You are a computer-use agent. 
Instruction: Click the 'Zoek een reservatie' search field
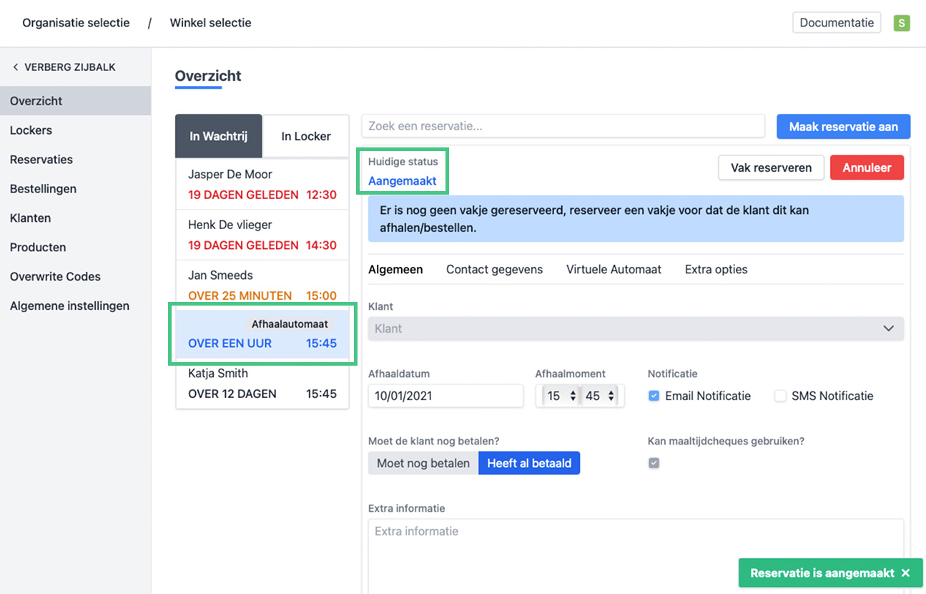click(x=563, y=126)
